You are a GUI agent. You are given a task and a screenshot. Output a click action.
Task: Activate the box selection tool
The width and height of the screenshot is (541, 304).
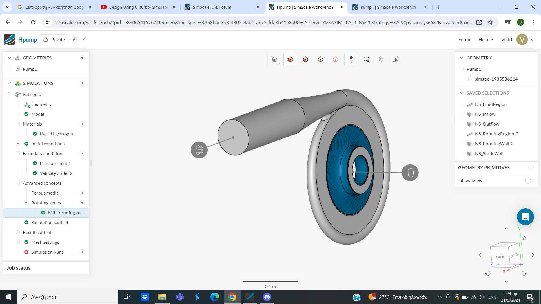point(366,59)
